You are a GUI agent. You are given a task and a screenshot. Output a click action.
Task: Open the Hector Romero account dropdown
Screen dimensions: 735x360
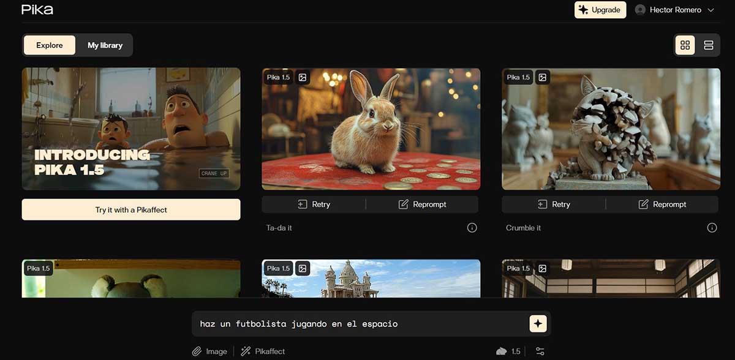click(x=675, y=10)
